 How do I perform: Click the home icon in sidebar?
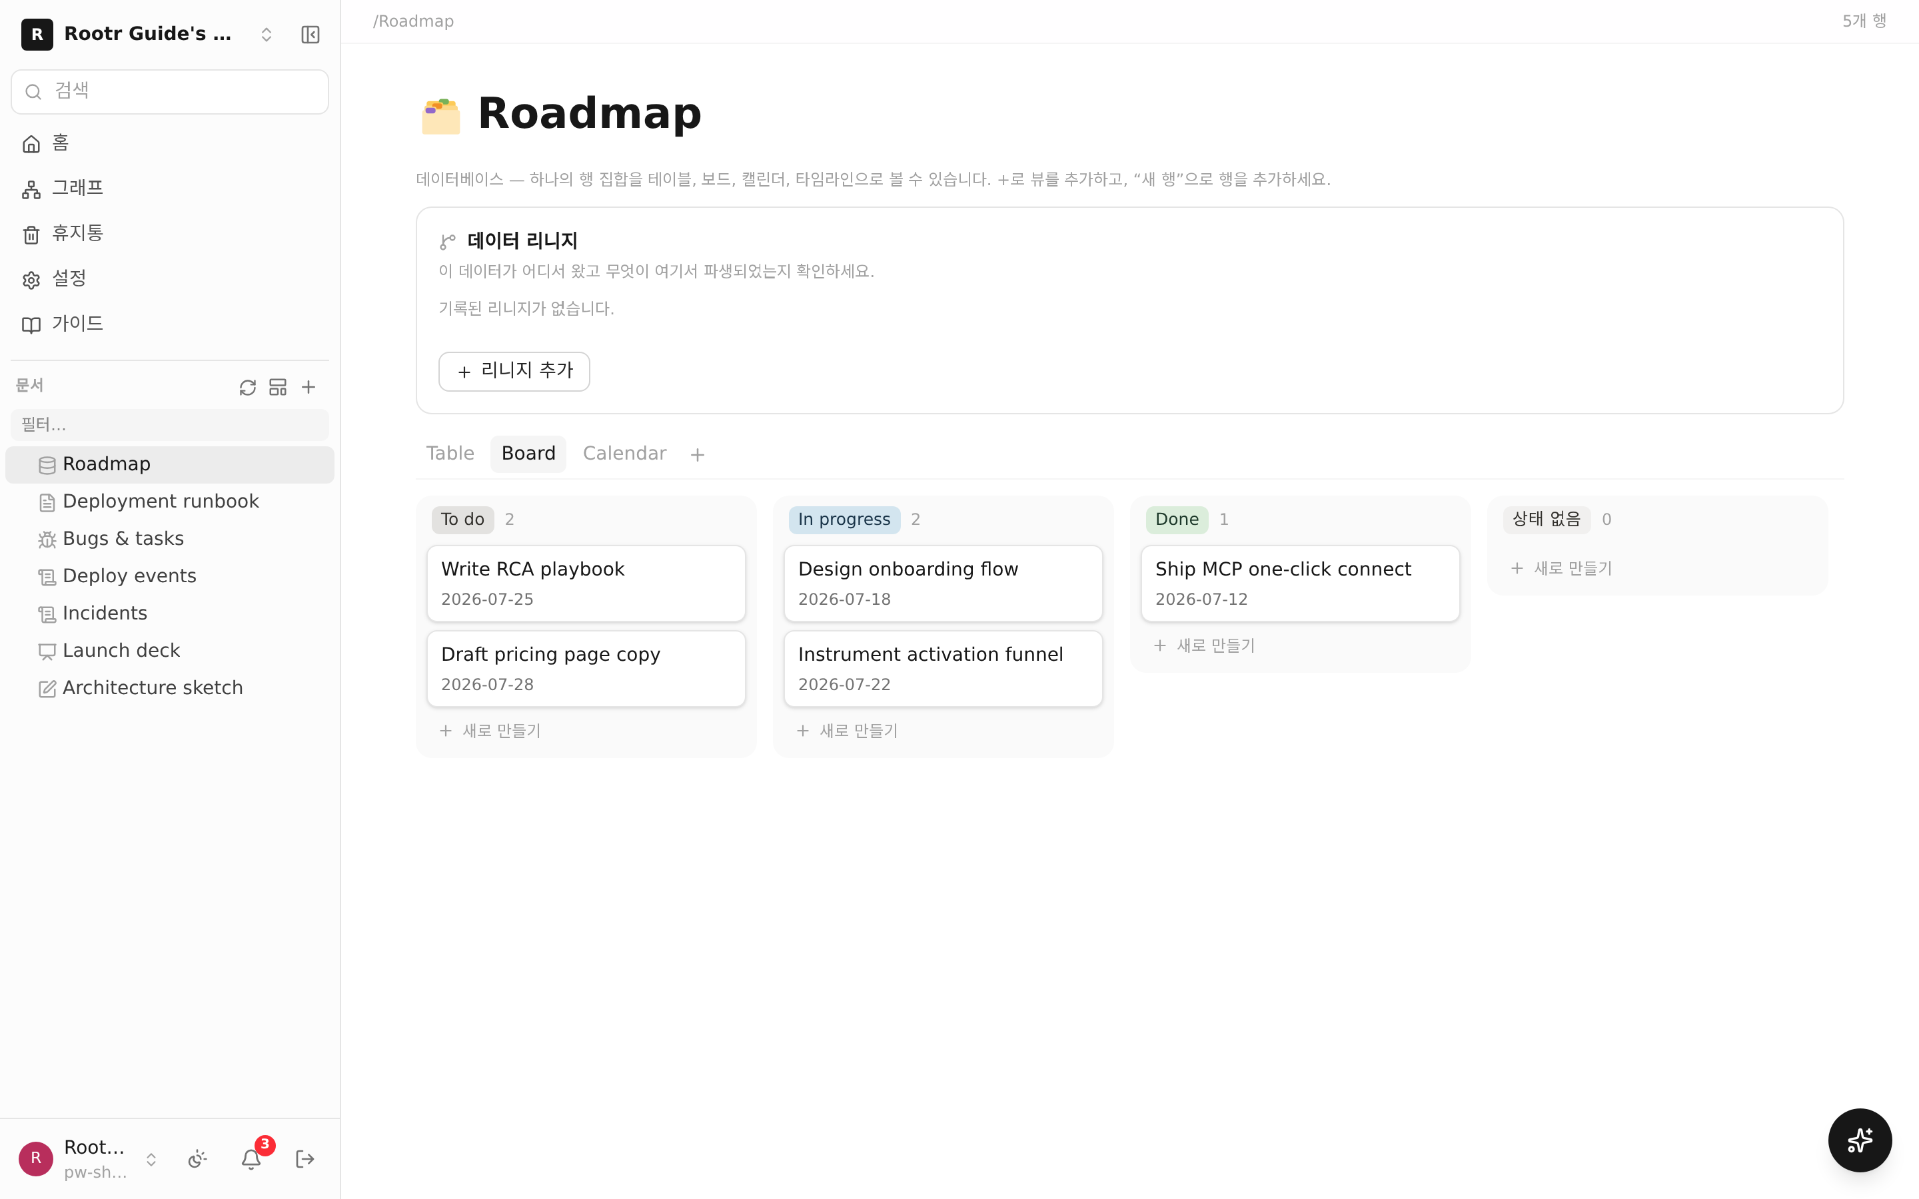coord(32,145)
